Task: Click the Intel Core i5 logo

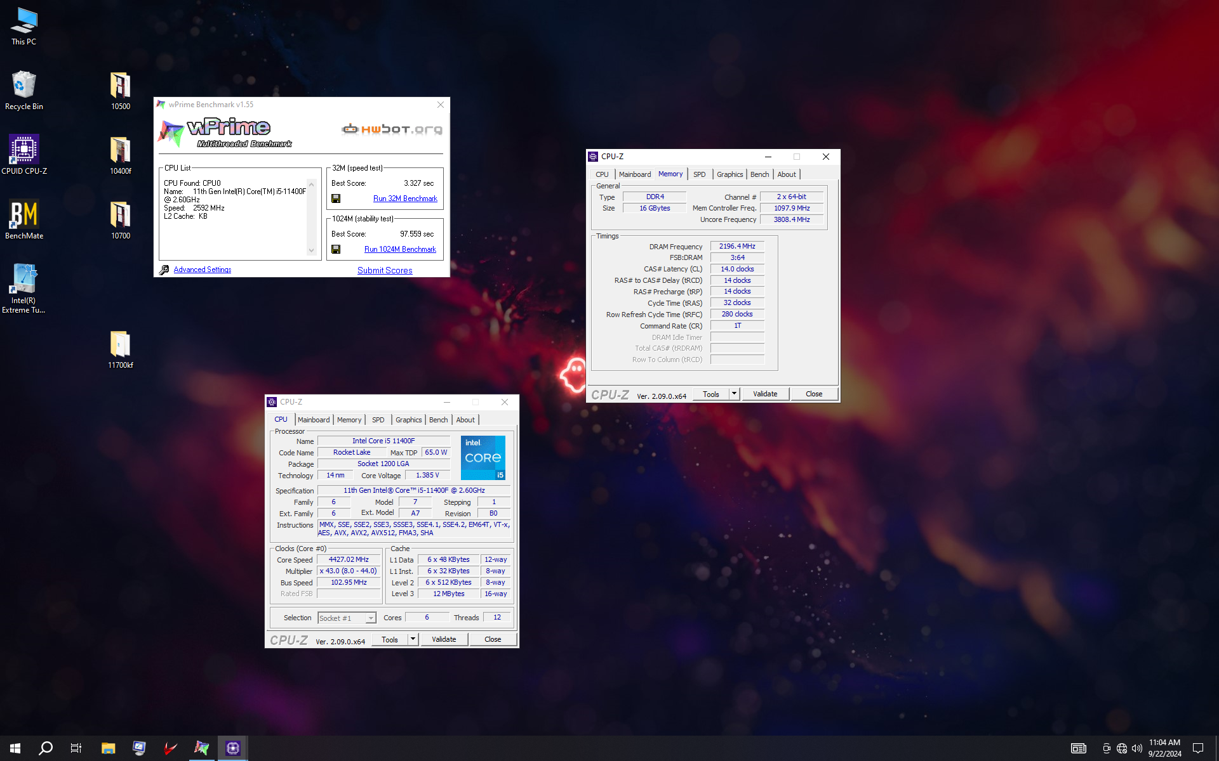Action: (483, 457)
